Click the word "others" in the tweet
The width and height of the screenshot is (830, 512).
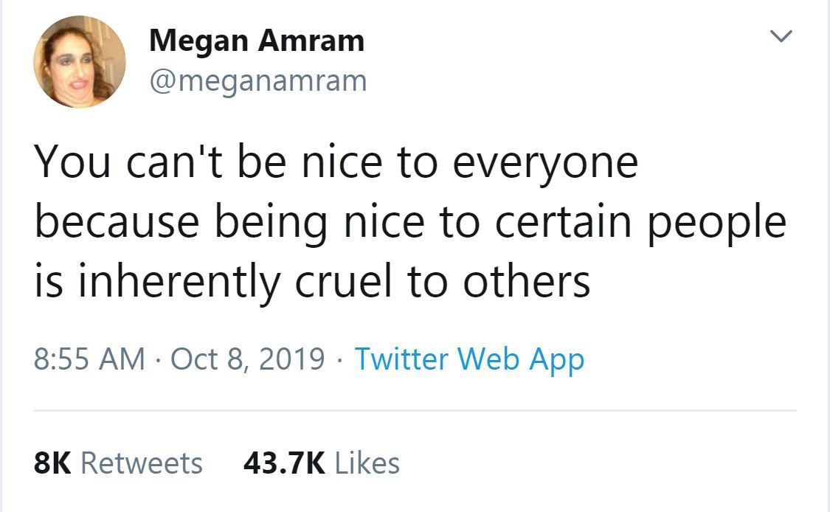526,281
